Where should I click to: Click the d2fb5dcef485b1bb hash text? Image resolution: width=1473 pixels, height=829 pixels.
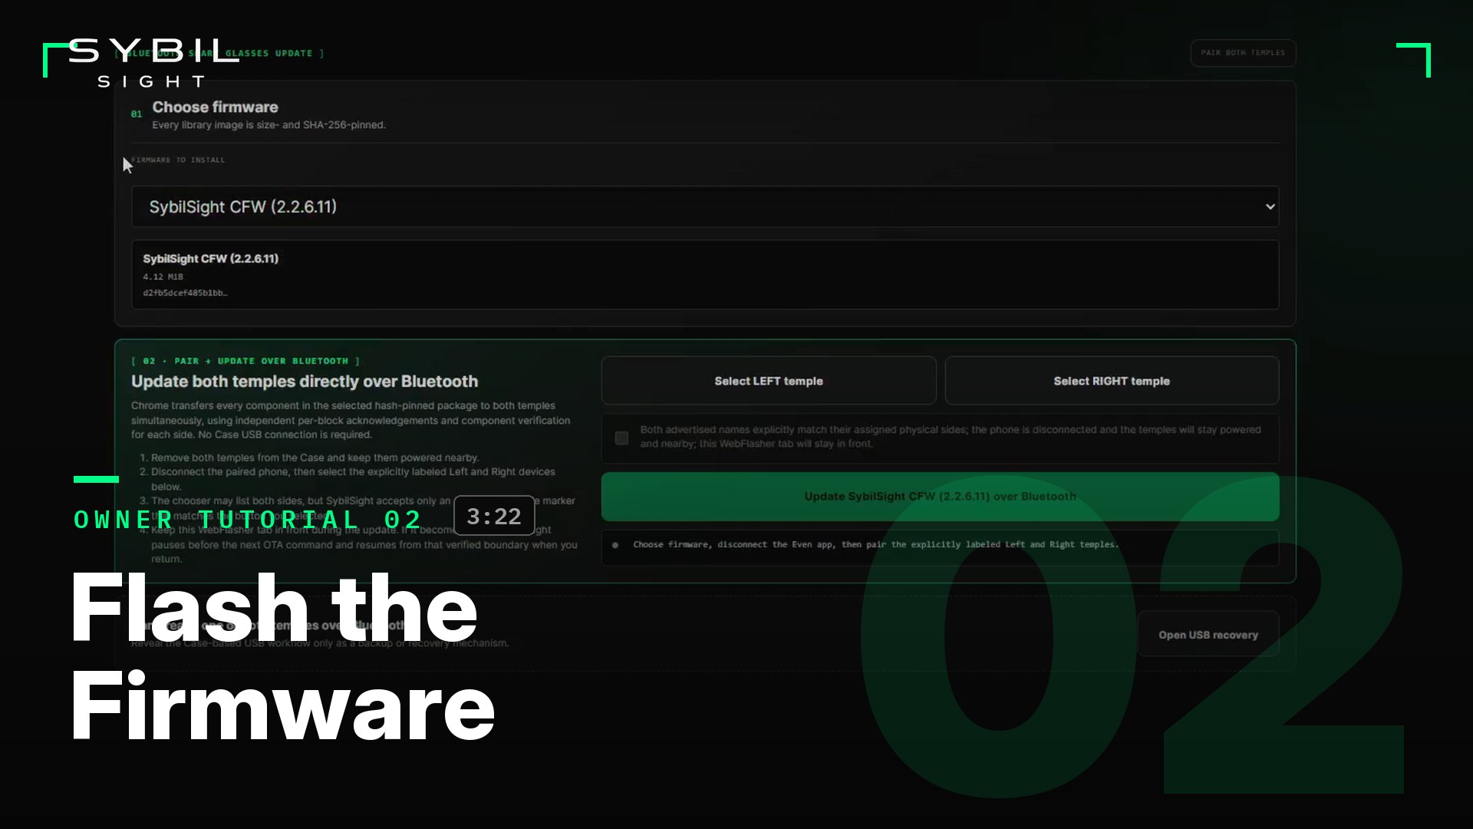[x=185, y=293]
